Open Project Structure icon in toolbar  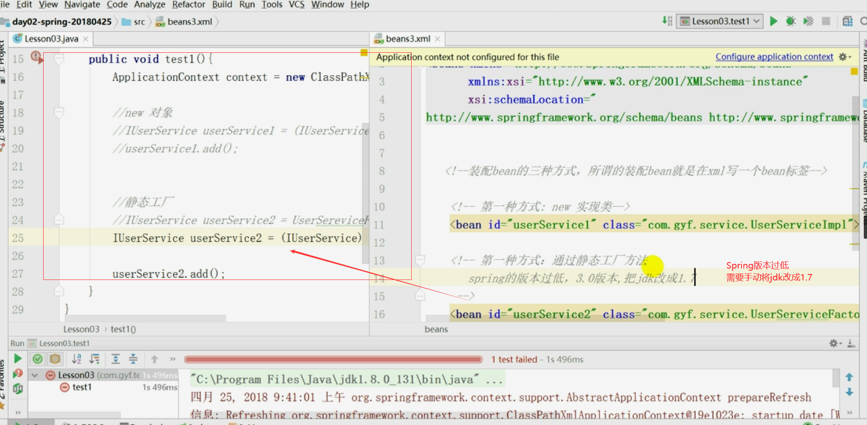pos(848,21)
